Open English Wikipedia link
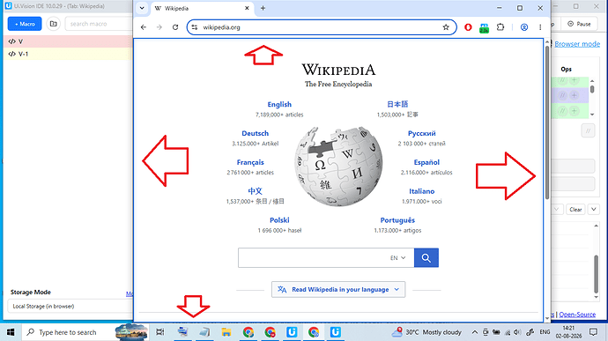608x341 pixels. (279, 104)
